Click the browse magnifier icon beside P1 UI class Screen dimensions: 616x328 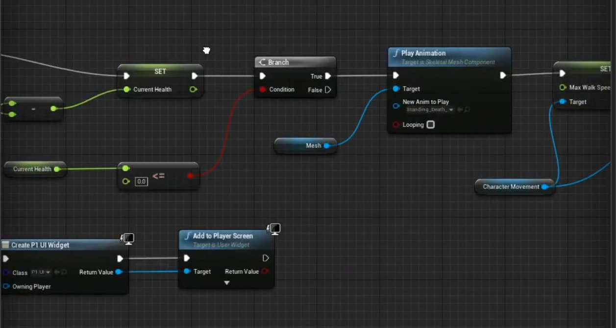(64, 272)
